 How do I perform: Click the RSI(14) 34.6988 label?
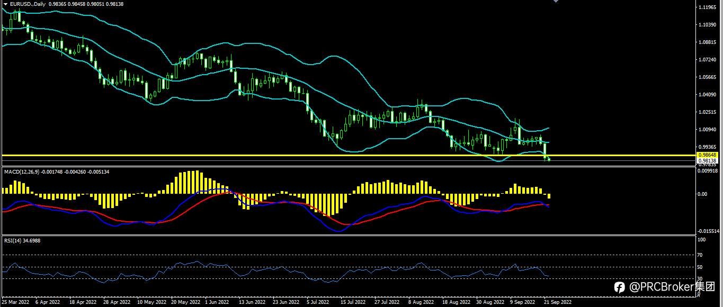point(22,240)
